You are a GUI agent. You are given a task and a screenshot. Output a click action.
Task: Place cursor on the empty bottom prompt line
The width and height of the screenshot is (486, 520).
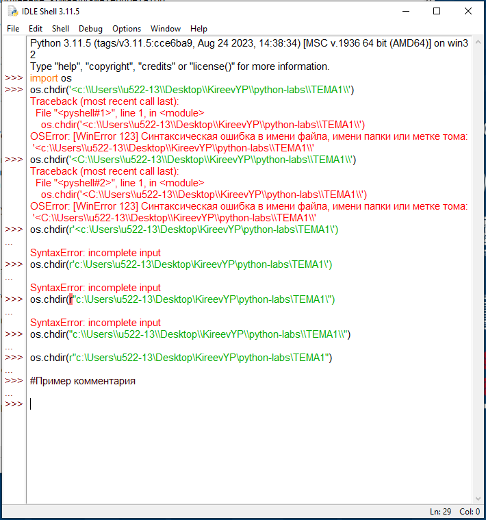pos(205,404)
